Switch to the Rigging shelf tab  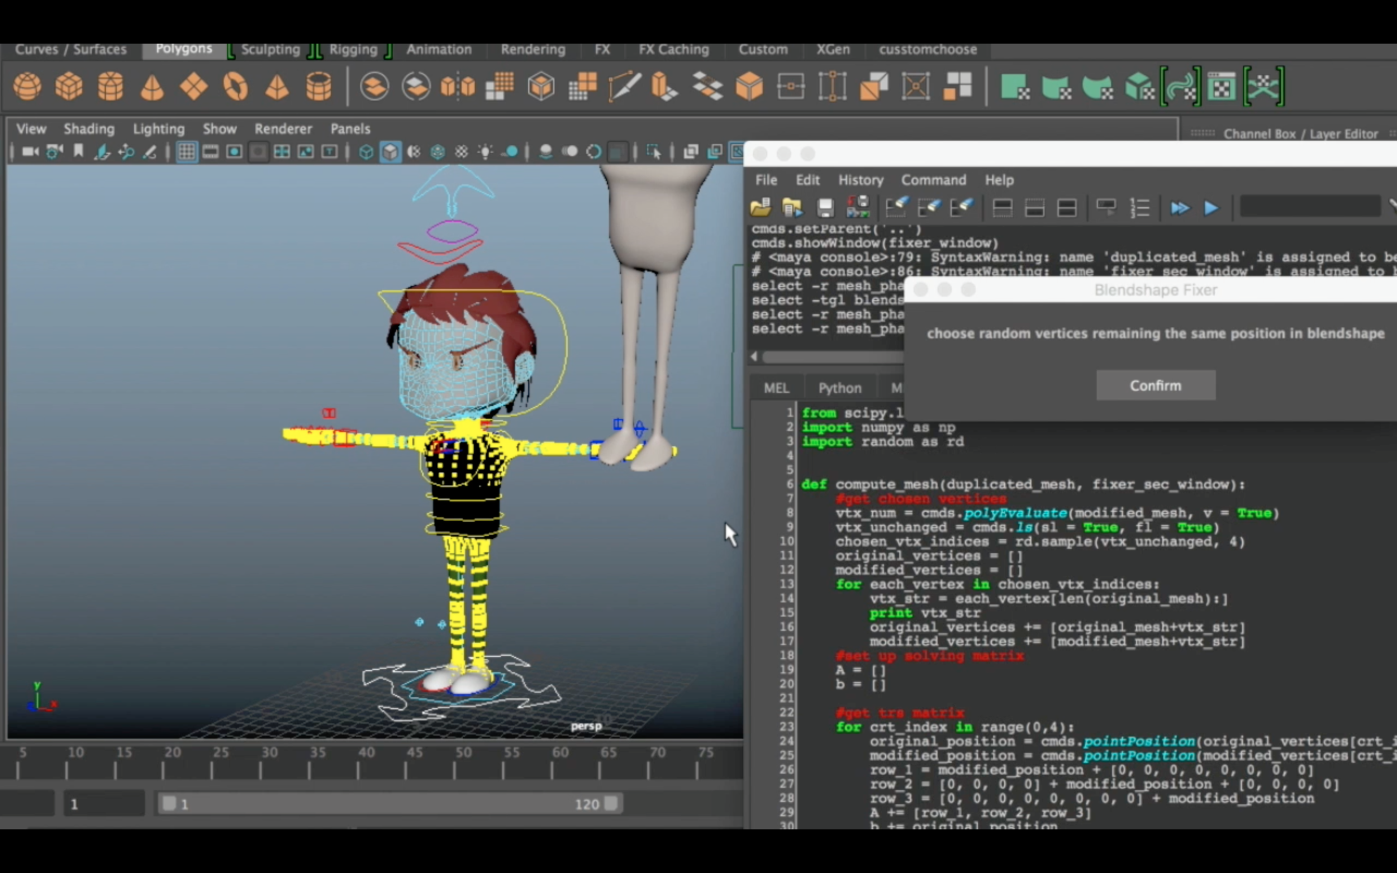pyautogui.click(x=353, y=50)
